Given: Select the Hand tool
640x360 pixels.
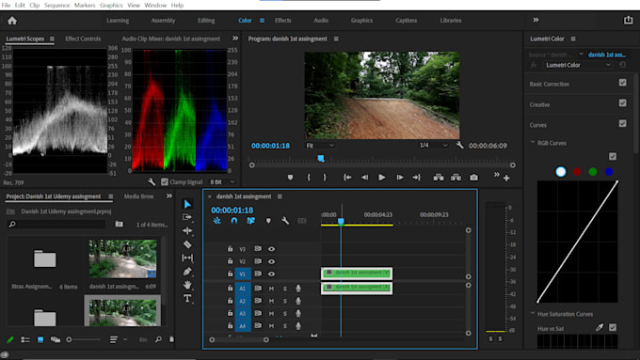Looking at the screenshot, I should pyautogui.click(x=187, y=285).
